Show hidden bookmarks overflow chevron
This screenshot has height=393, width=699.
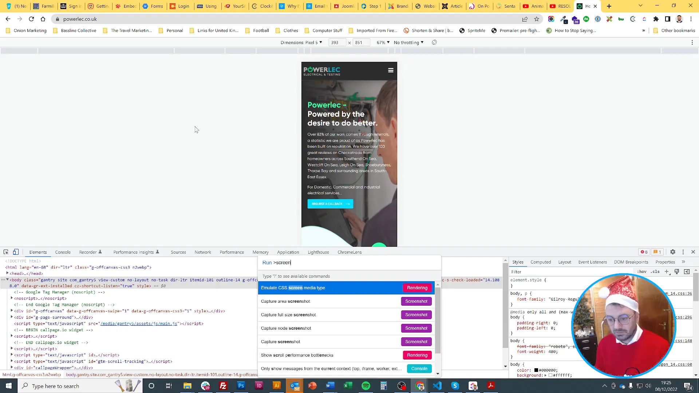pyautogui.click(x=643, y=31)
